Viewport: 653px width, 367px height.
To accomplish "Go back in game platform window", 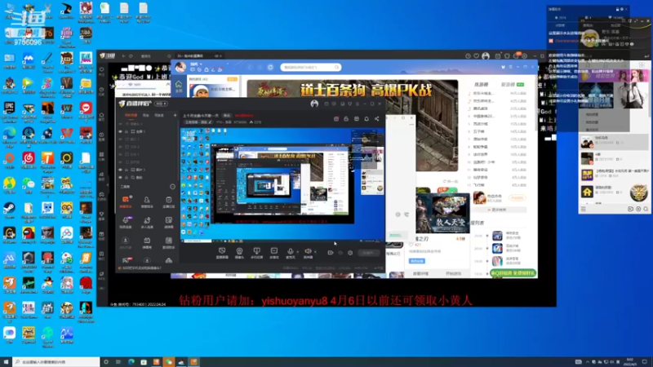I will 250,67.
